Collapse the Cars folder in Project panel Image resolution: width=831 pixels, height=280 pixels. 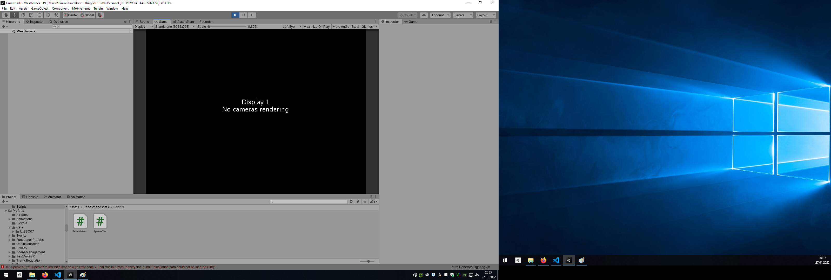pyautogui.click(x=9, y=227)
